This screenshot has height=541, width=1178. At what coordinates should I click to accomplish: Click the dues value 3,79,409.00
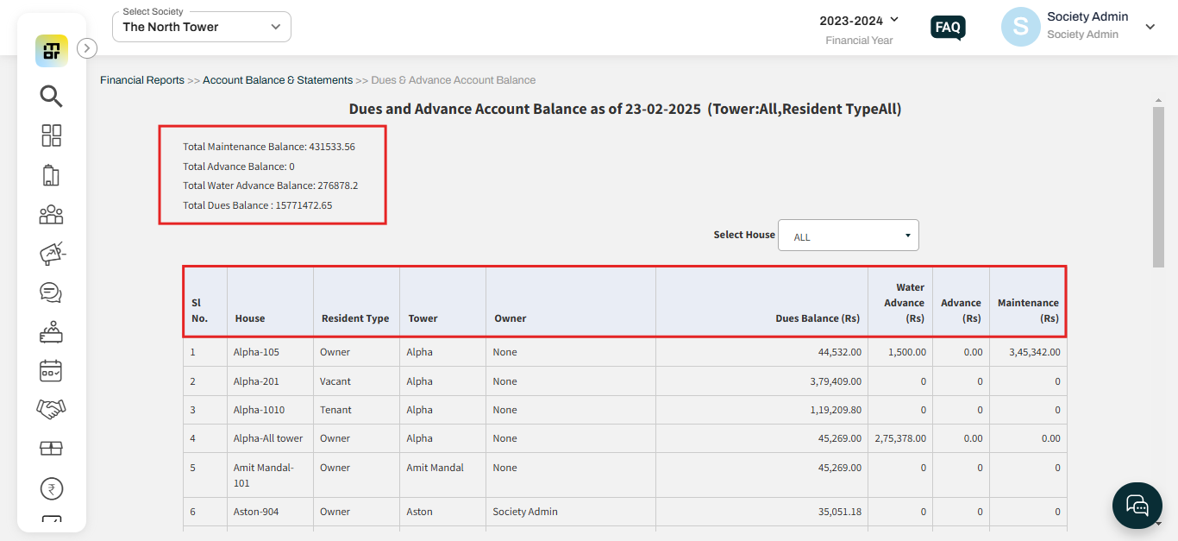pos(835,381)
